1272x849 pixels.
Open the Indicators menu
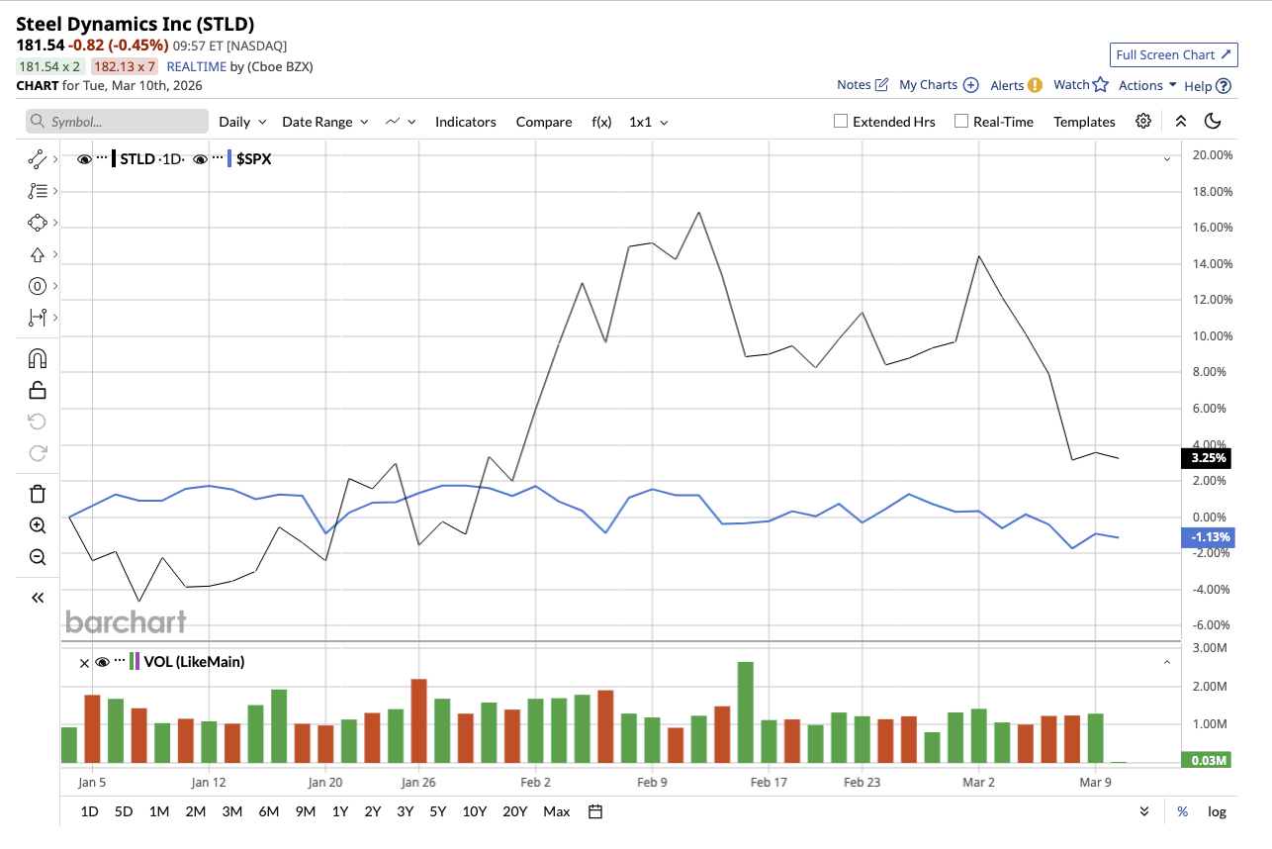[465, 122]
